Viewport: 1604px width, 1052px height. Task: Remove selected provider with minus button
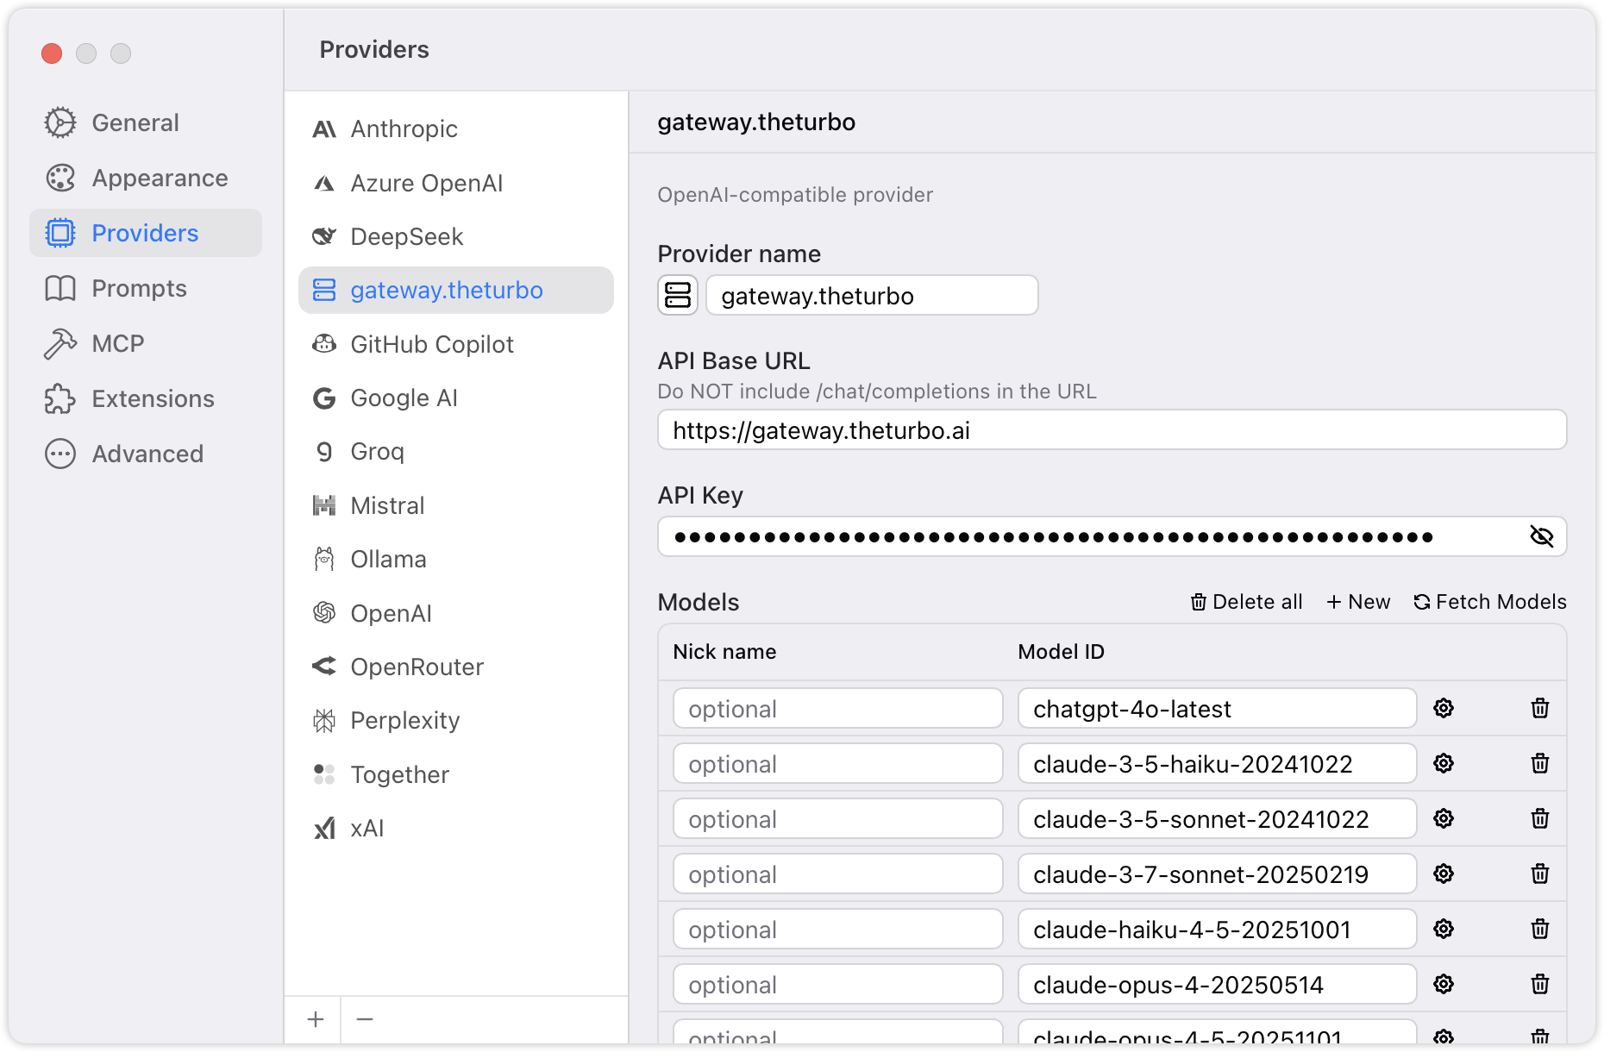click(365, 1019)
